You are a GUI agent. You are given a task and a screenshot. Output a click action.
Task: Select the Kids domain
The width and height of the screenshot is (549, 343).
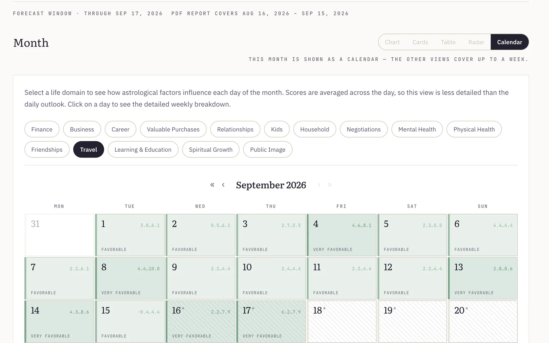(x=277, y=129)
